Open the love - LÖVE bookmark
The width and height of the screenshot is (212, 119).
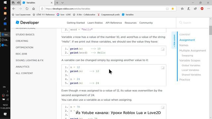click(x=64, y=15)
